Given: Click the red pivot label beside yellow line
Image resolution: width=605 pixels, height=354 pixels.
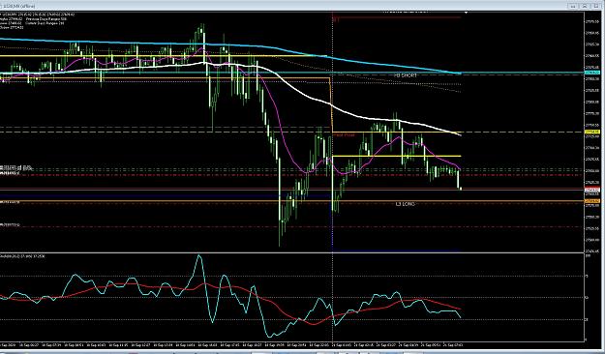Looking at the screenshot, I should (344, 135).
